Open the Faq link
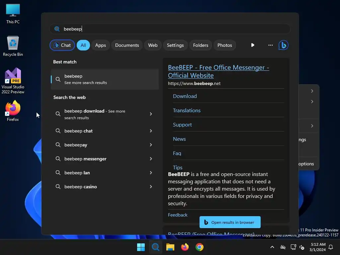340x255 pixels. pyautogui.click(x=177, y=153)
